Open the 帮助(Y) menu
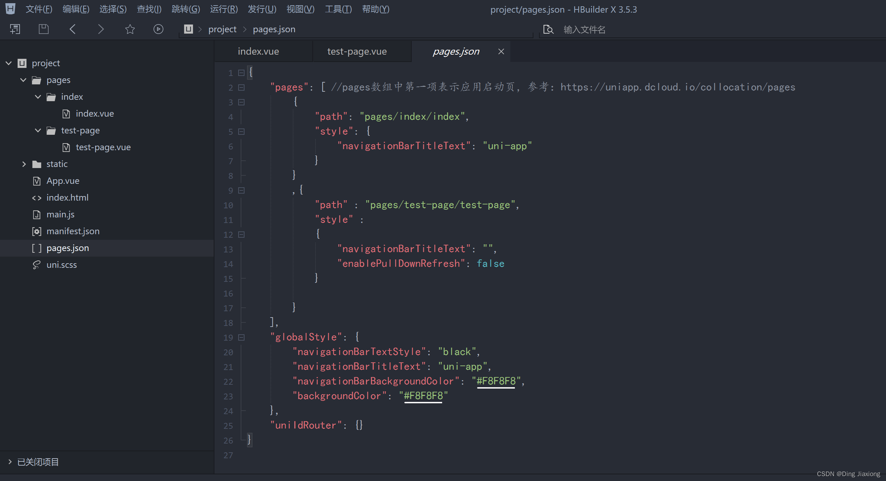 click(x=376, y=9)
